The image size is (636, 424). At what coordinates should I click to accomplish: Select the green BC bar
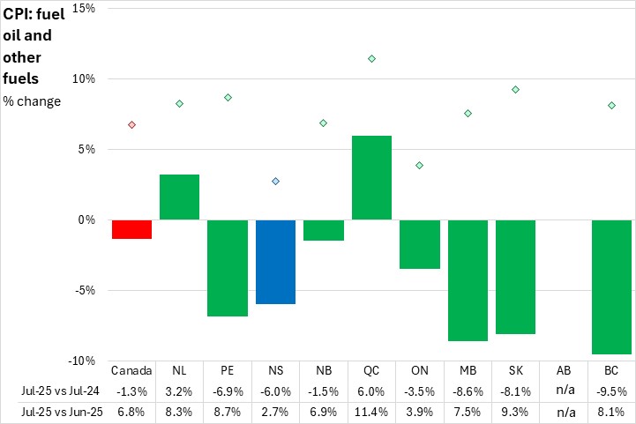[611, 286]
